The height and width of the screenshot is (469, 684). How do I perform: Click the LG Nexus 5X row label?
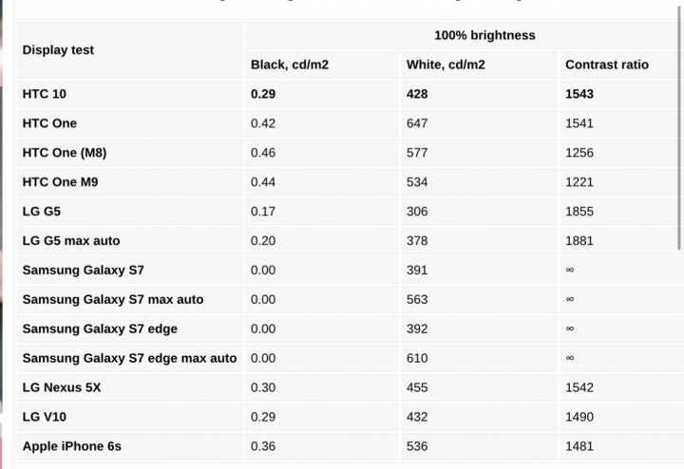[62, 387]
